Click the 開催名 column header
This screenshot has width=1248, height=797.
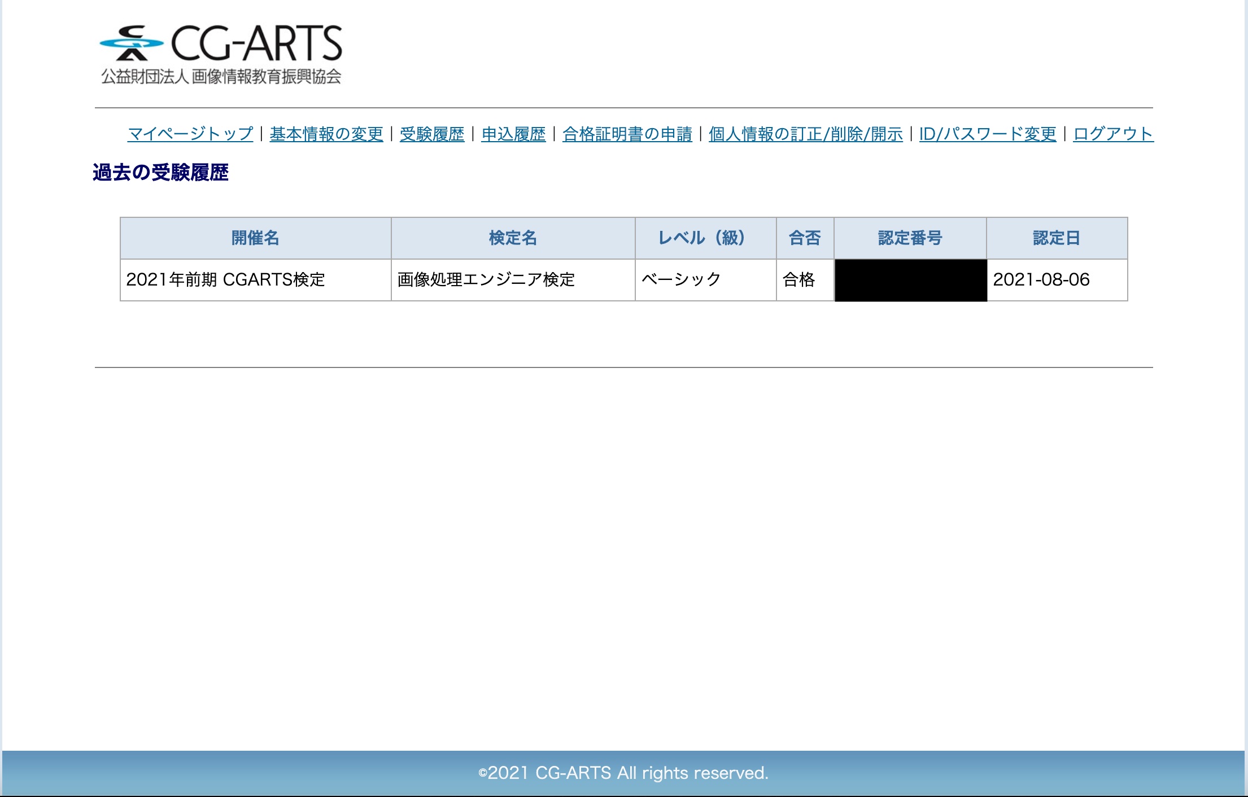255,238
